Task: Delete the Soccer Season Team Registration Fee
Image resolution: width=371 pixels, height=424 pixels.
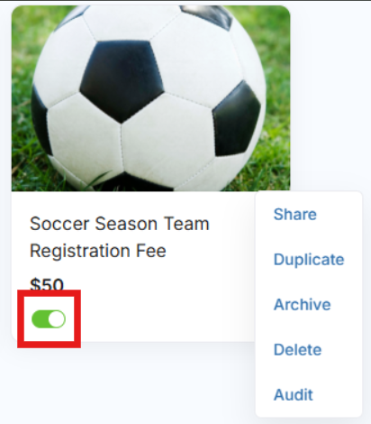Action: [298, 350]
